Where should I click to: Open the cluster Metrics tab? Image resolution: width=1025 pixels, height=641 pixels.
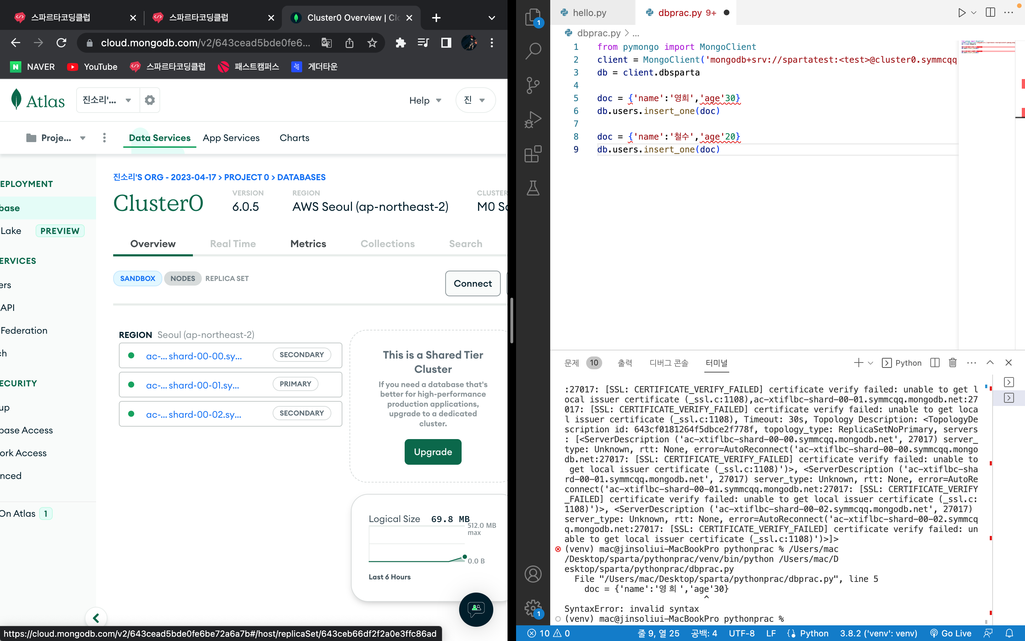[x=308, y=244]
